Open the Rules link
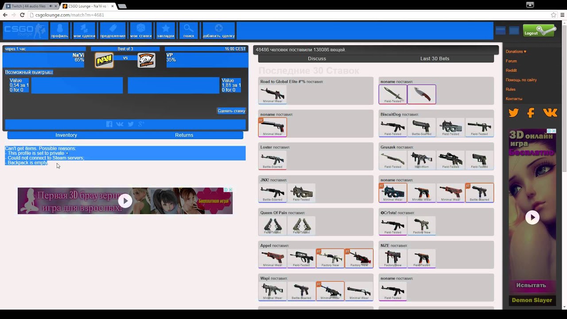This screenshot has height=319, width=567. [x=511, y=89]
